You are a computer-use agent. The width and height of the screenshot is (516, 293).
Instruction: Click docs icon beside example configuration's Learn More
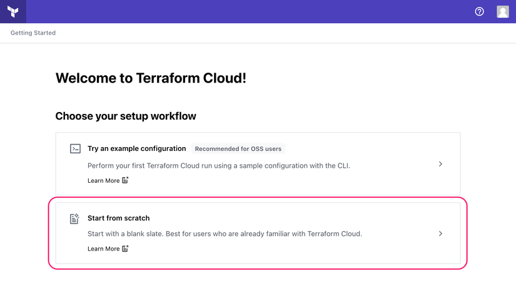(125, 180)
